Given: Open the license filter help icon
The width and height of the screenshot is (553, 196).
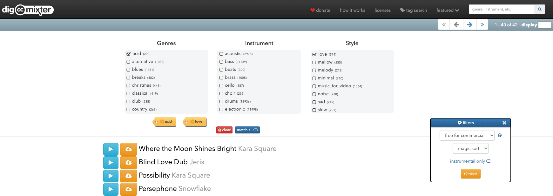Looking at the screenshot, I should point(500,135).
